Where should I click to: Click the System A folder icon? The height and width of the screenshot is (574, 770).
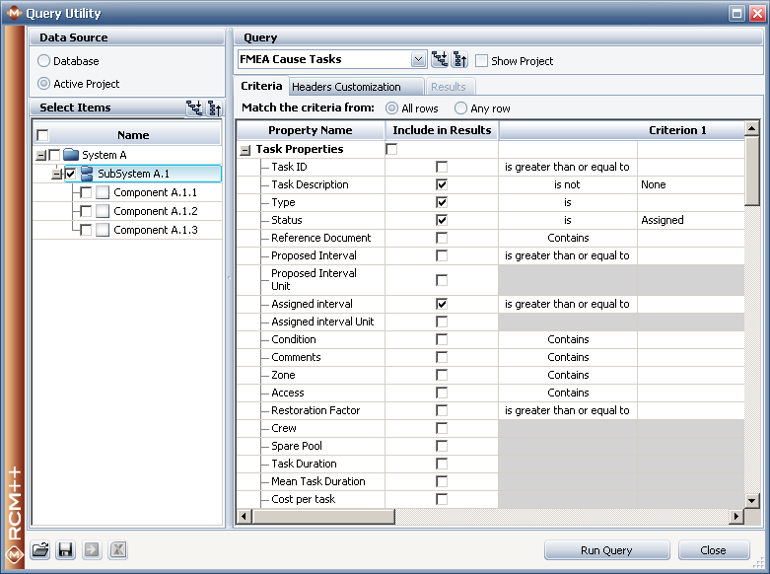click(x=70, y=155)
